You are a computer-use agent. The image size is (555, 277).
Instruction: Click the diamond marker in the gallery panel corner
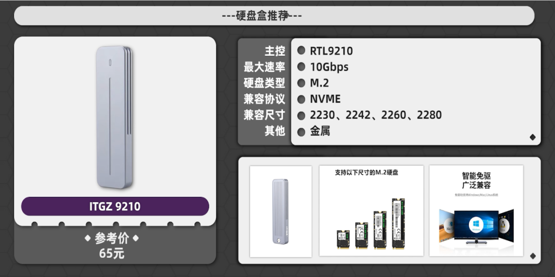532,256
